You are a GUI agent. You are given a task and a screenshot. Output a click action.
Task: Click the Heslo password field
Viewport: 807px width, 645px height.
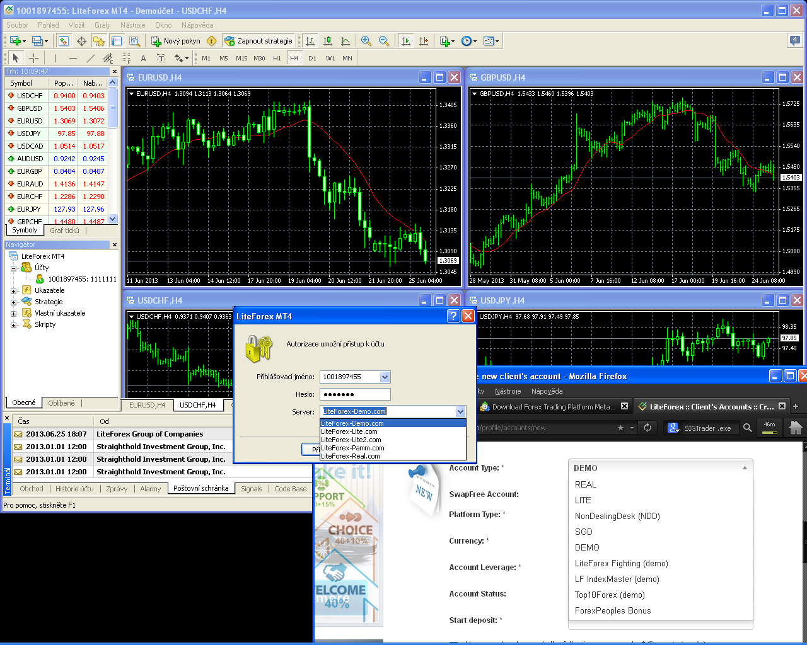pos(355,394)
